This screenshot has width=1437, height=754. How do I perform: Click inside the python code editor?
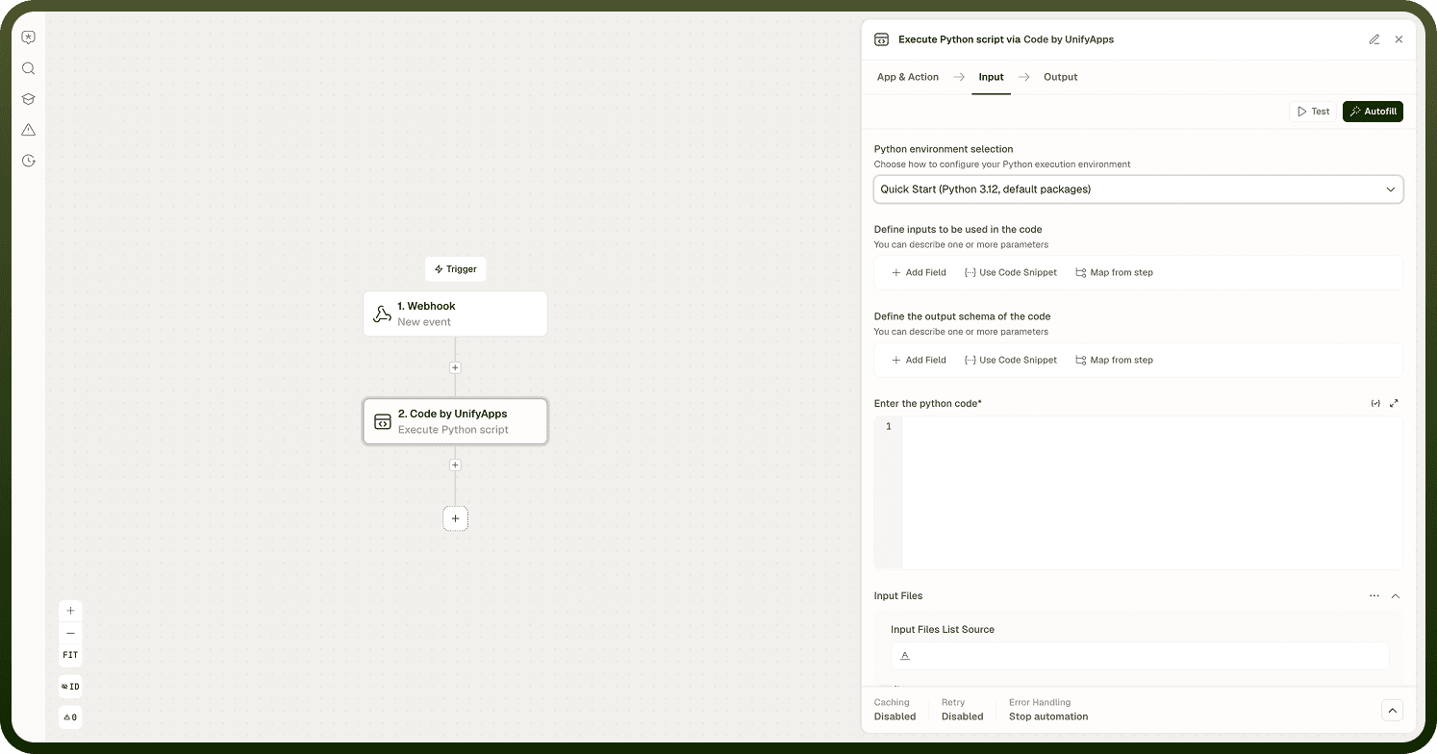click(x=1151, y=492)
